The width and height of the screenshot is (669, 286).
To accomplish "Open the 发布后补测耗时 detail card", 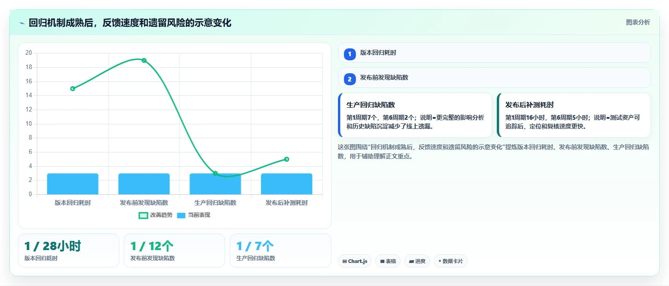I will 574,115.
